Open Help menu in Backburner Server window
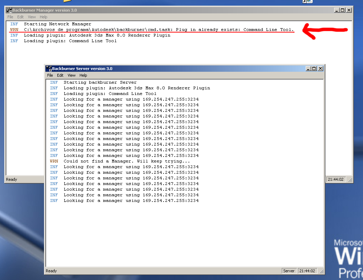Image resolution: width=363 pixels, height=280 pixels. tap(83, 75)
